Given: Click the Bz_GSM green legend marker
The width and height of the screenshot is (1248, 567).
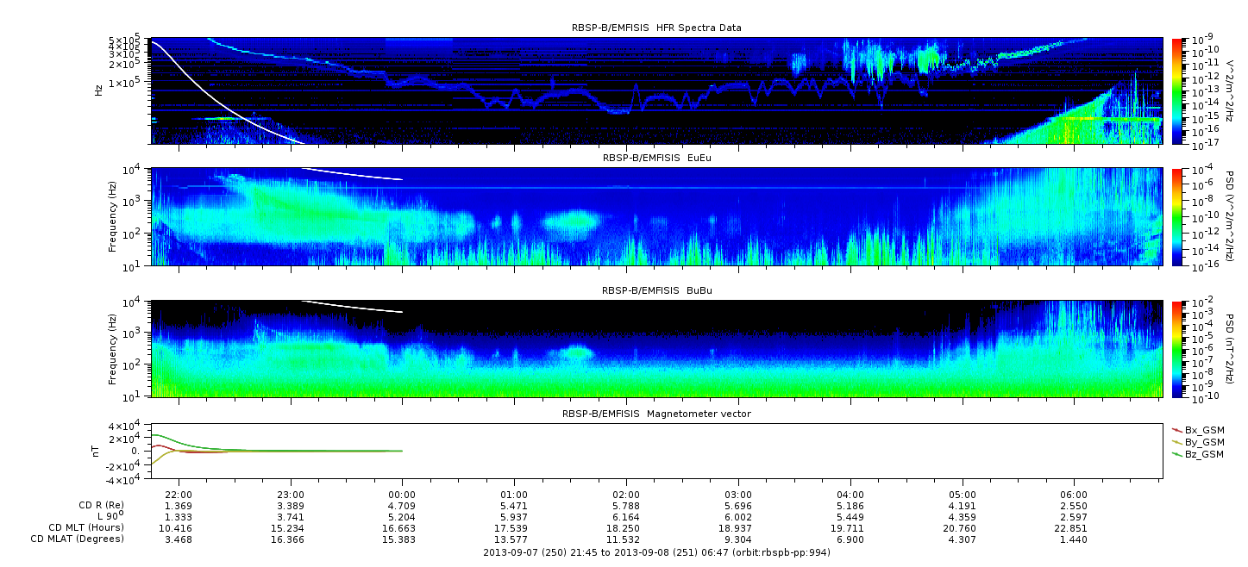Looking at the screenshot, I should click(1177, 453).
